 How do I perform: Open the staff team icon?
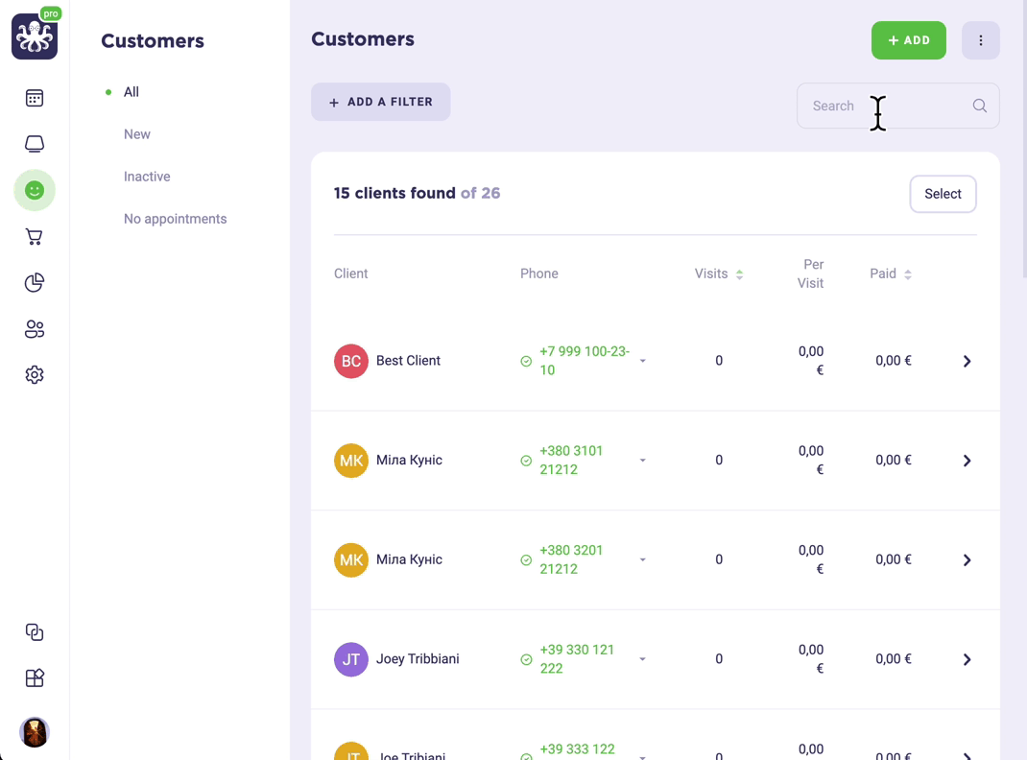click(x=34, y=328)
